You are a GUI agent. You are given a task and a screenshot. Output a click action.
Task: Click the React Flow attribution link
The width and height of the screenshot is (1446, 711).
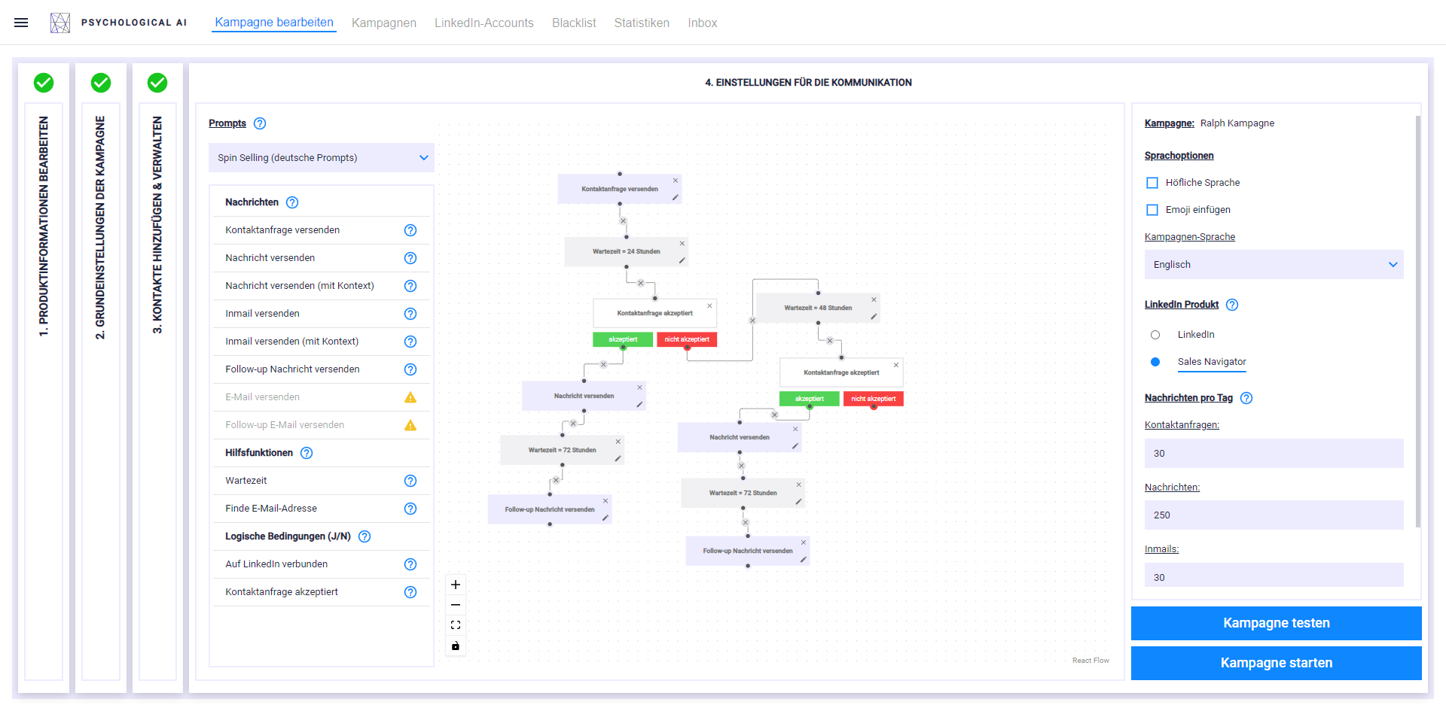click(x=1091, y=661)
